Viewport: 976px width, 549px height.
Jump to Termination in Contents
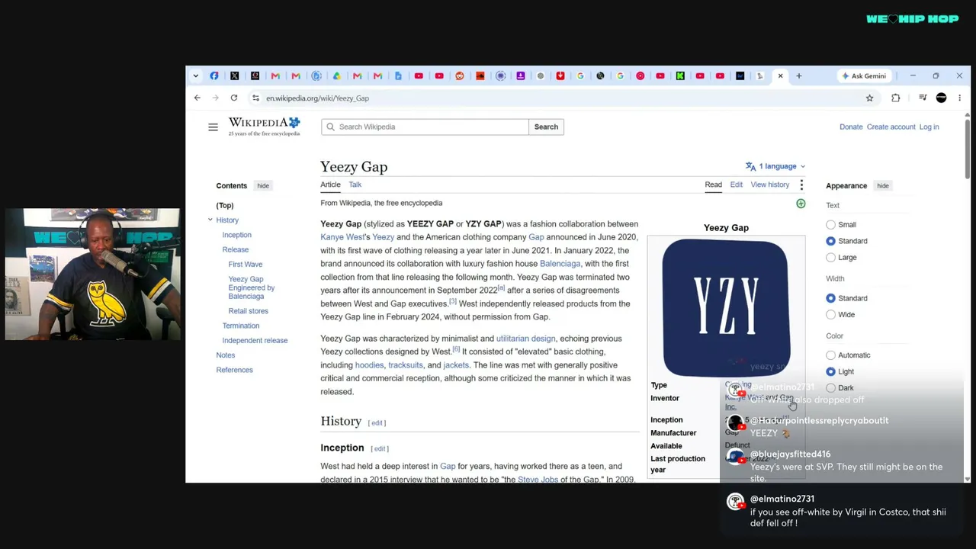tap(241, 326)
